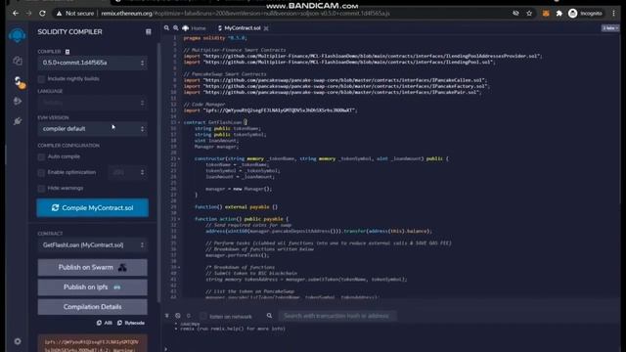626x352 pixels.
Task: Open the EVM version compiler default dropdown
Action: 92,129
